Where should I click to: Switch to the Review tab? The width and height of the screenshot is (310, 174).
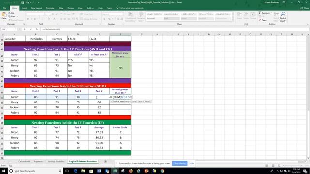[70, 8]
